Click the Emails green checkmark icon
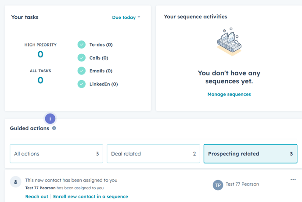This screenshot has width=302, height=202. pyautogui.click(x=81, y=71)
